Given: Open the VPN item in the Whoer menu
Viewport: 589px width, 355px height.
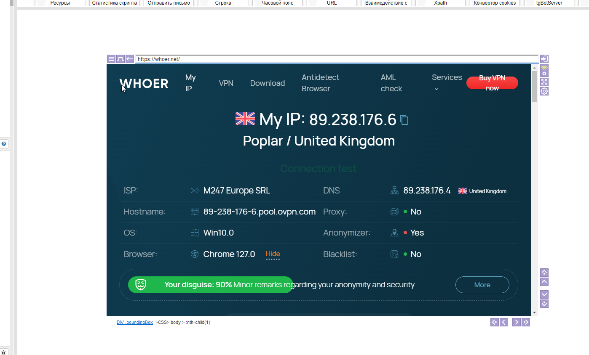Looking at the screenshot, I should pos(226,83).
